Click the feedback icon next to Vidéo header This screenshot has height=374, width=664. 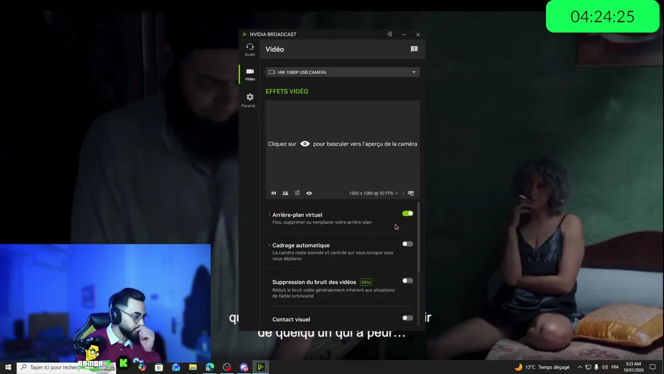414,49
